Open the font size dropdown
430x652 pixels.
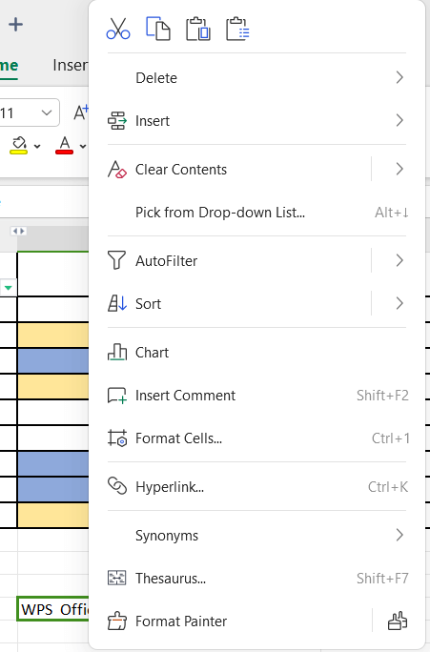click(47, 112)
